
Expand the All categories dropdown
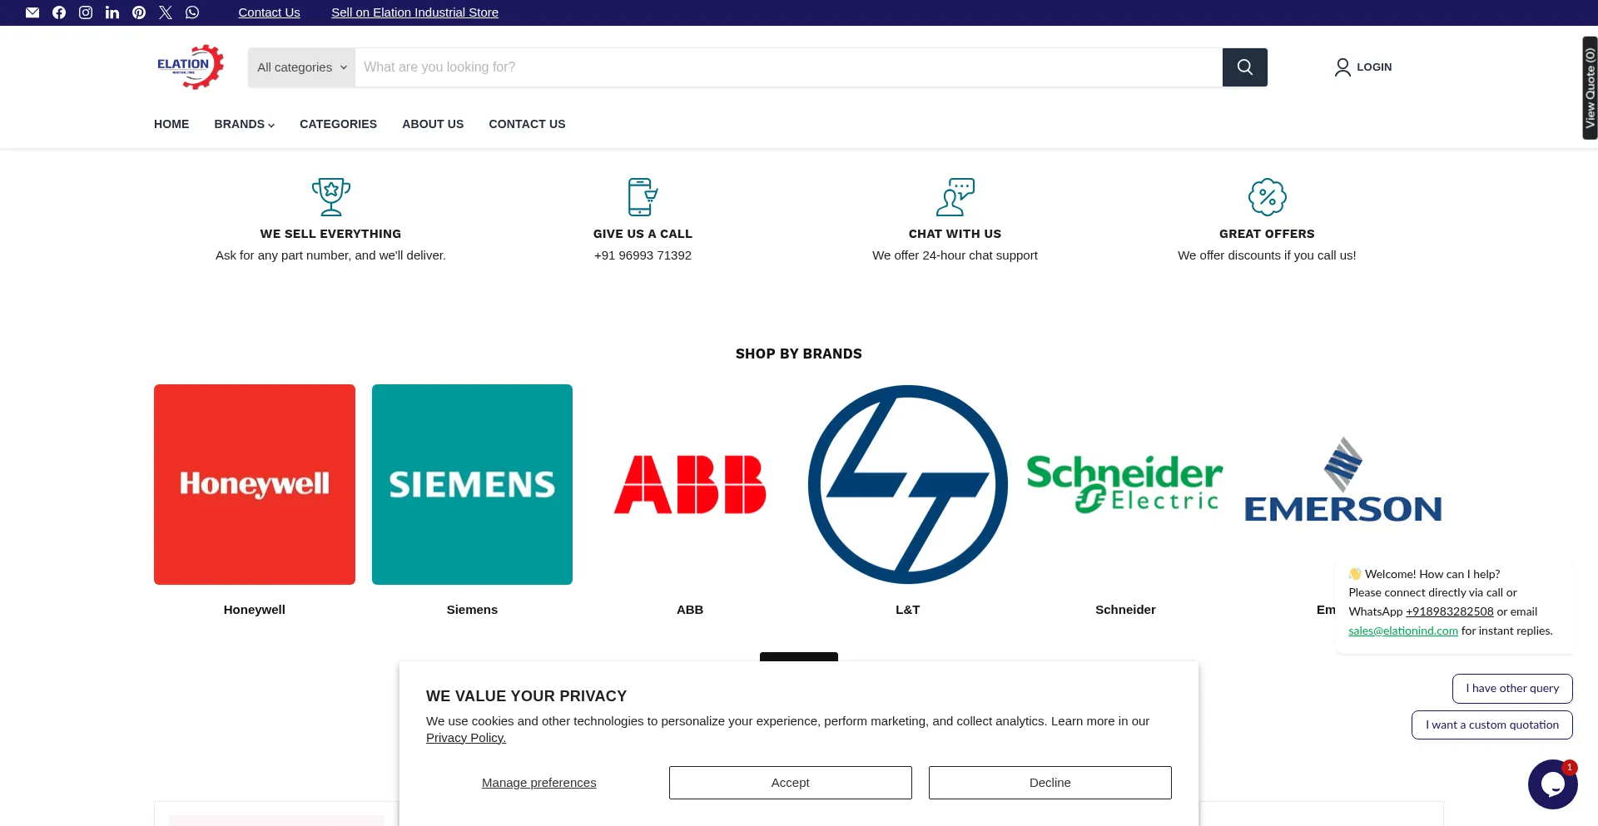tap(301, 67)
